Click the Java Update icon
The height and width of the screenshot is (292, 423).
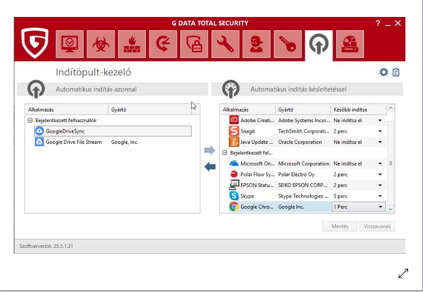(234, 142)
